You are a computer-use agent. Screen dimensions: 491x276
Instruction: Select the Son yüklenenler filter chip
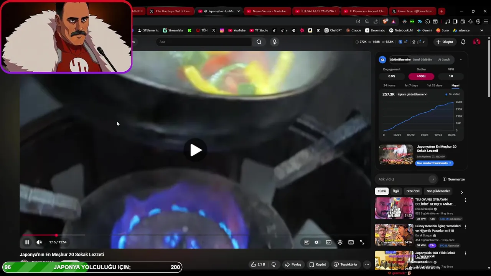point(438,191)
